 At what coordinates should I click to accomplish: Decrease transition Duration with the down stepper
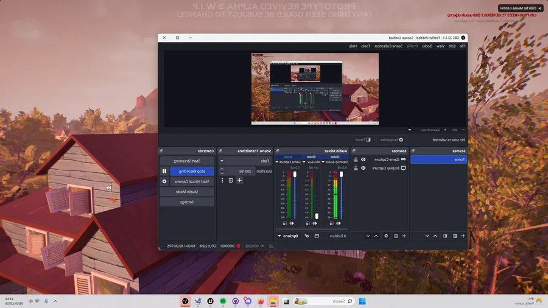(x=222, y=173)
